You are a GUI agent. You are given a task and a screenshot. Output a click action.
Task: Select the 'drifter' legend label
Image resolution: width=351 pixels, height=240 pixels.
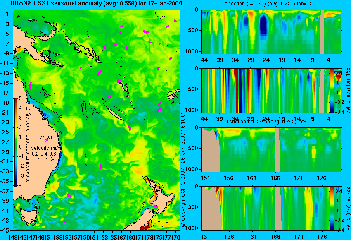[x=46, y=137]
